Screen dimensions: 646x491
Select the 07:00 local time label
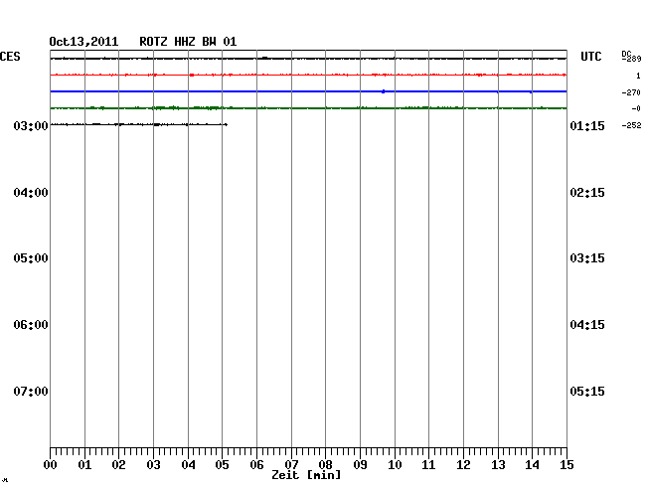31,391
